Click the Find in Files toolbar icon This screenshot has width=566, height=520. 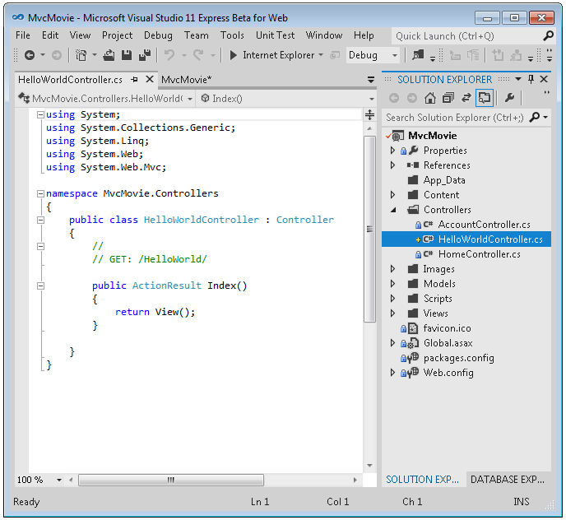[418, 55]
